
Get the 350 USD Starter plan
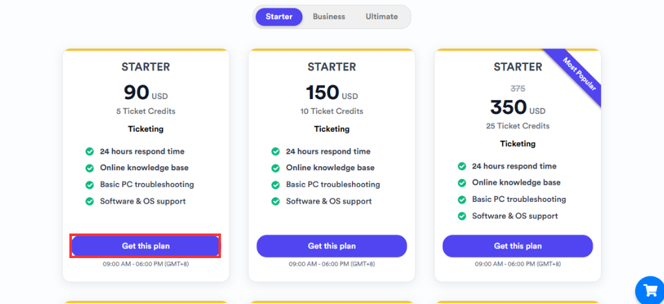pos(517,246)
